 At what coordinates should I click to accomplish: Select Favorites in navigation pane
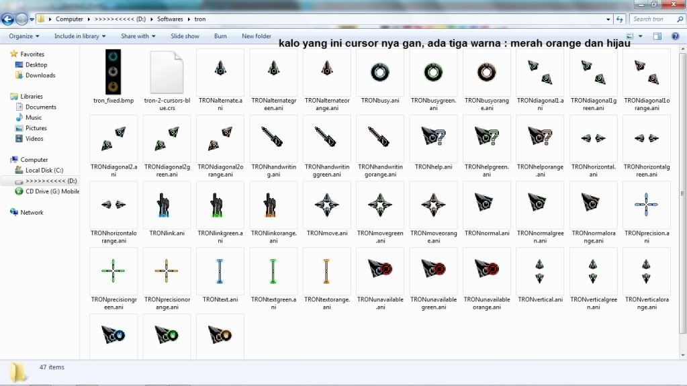(x=32, y=54)
